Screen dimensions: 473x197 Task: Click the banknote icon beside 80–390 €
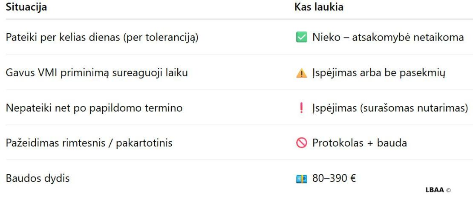301,178
